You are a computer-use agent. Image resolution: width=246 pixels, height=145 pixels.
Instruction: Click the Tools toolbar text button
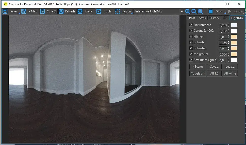click(107, 11)
